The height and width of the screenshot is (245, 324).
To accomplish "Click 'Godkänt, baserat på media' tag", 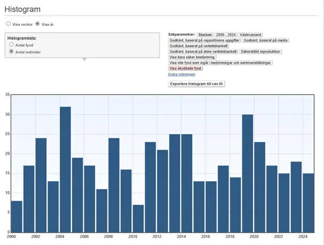I will (x=265, y=40).
